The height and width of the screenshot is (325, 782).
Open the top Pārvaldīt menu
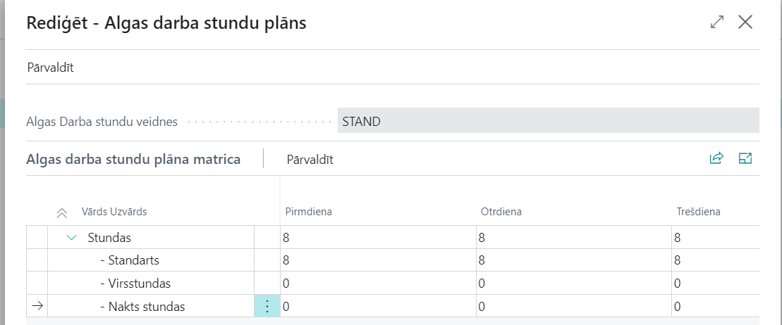coord(51,68)
